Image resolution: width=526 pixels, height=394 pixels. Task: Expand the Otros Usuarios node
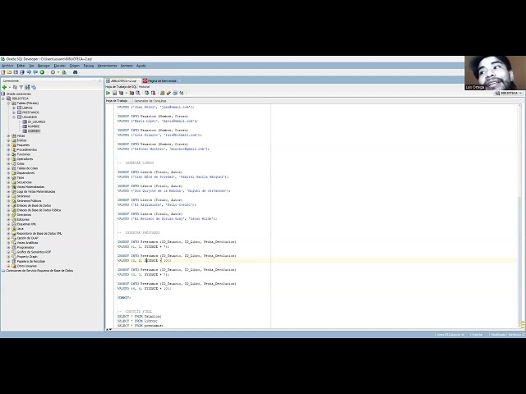pyautogui.click(x=9, y=266)
